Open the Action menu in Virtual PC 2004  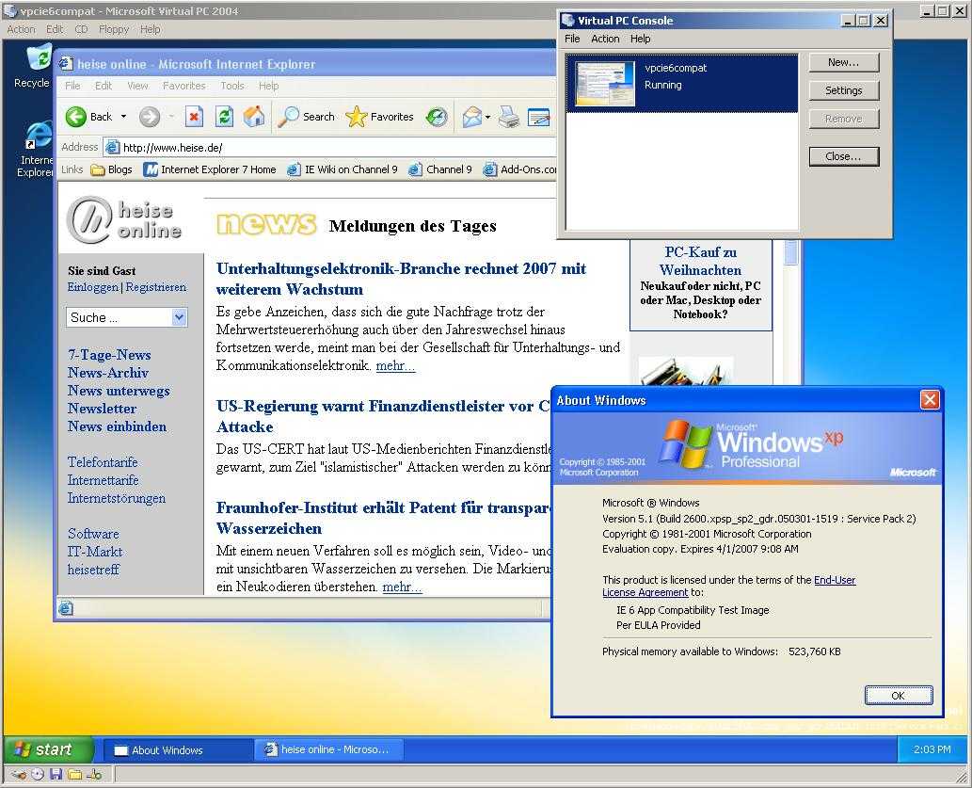tap(21, 29)
